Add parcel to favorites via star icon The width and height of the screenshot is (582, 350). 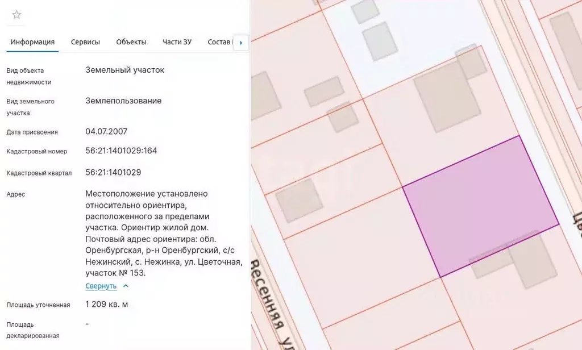click(16, 15)
